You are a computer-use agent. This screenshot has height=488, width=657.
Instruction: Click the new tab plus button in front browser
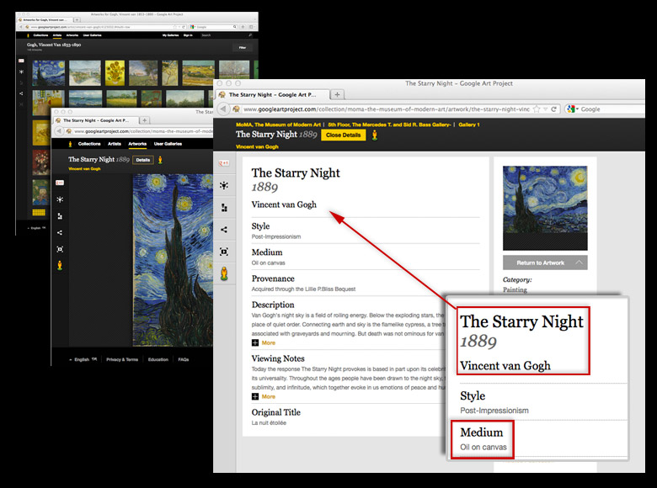338,95
